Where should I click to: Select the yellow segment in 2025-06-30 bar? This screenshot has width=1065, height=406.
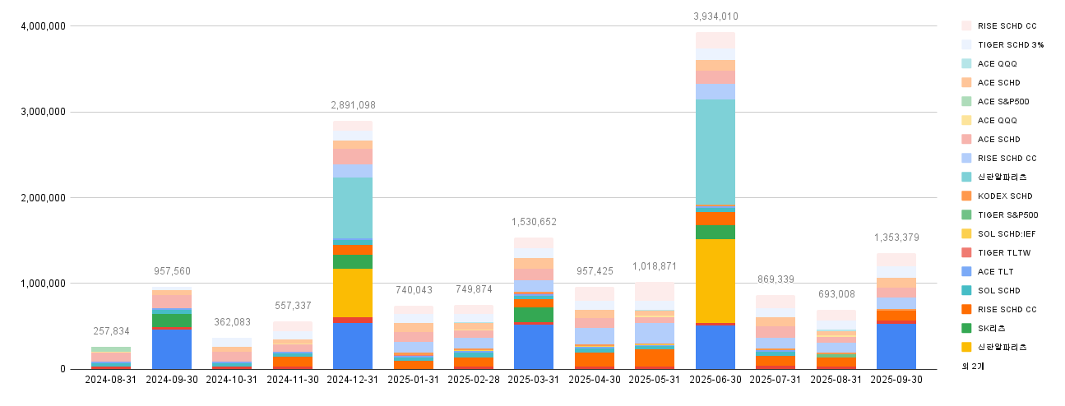tap(715, 280)
